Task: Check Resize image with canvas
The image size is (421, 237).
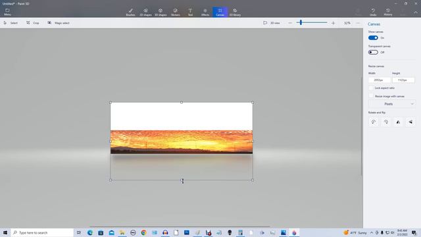Action: point(371,96)
